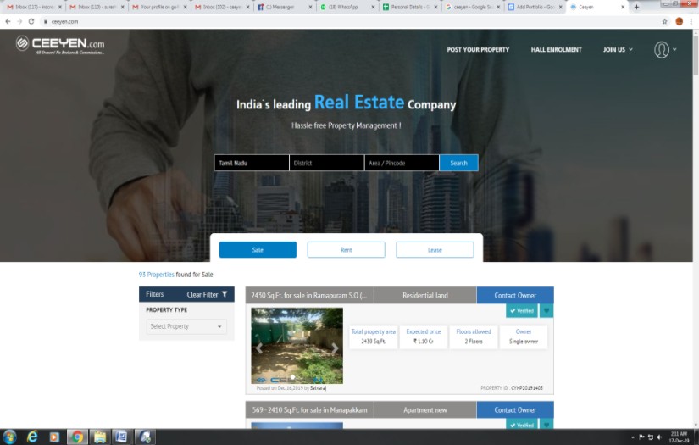Image resolution: width=699 pixels, height=445 pixels.
Task: Select the Sale listings button
Action: tap(258, 250)
